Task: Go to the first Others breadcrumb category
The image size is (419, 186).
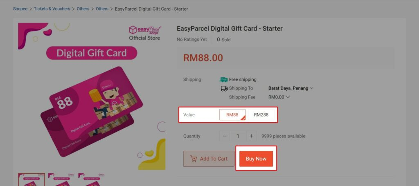Action: click(x=83, y=9)
